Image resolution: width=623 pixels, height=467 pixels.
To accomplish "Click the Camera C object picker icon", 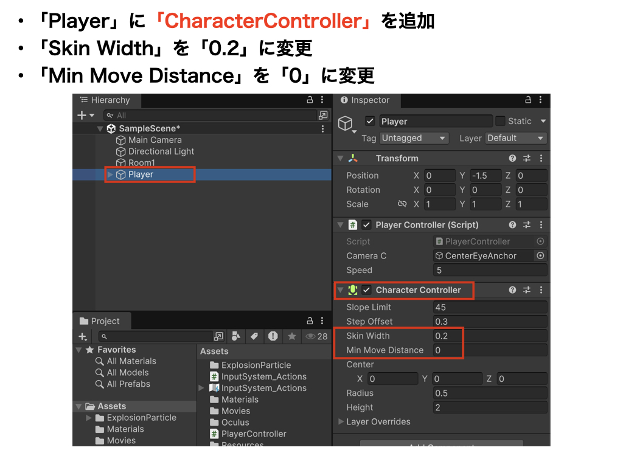I will [x=540, y=256].
